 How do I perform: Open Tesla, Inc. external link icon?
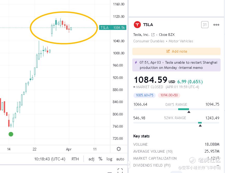coord(153,35)
